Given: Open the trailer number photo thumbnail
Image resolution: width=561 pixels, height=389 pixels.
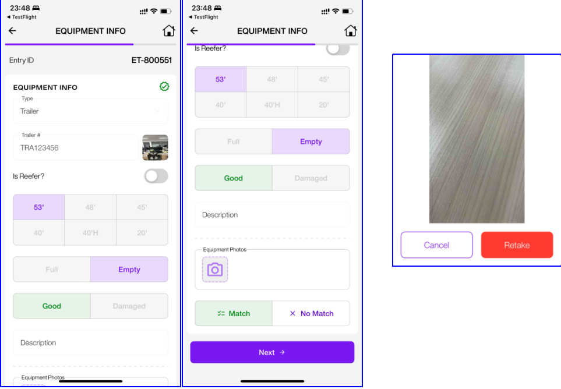Looking at the screenshot, I should click(x=156, y=148).
